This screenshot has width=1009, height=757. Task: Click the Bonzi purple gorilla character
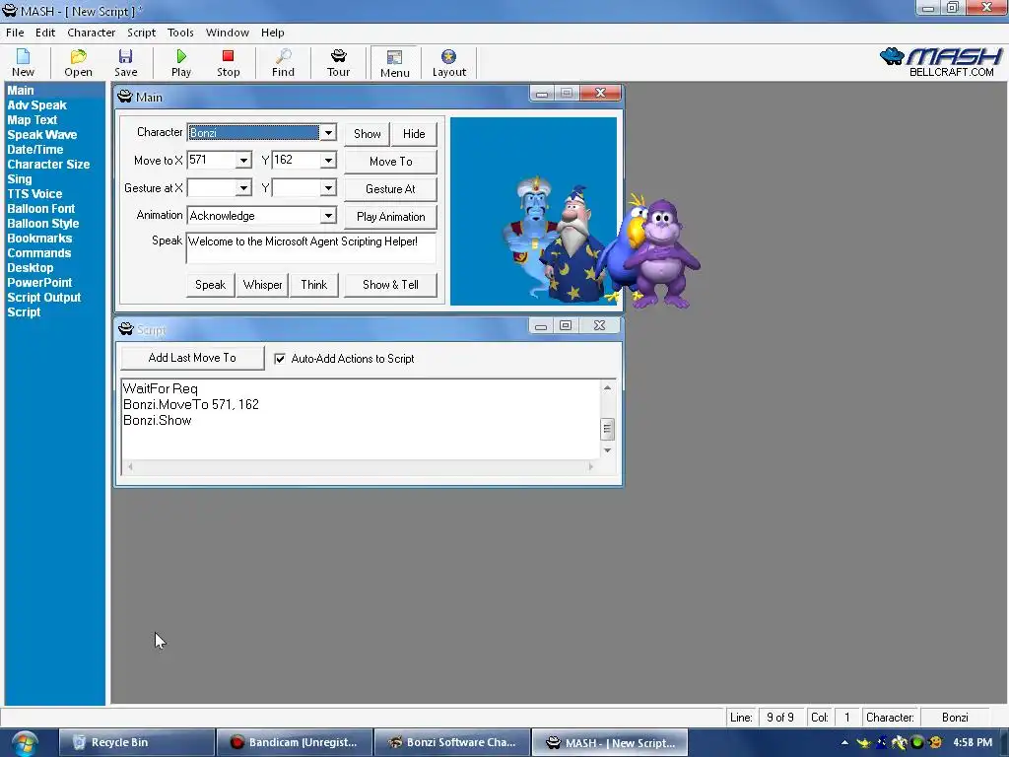(663, 253)
